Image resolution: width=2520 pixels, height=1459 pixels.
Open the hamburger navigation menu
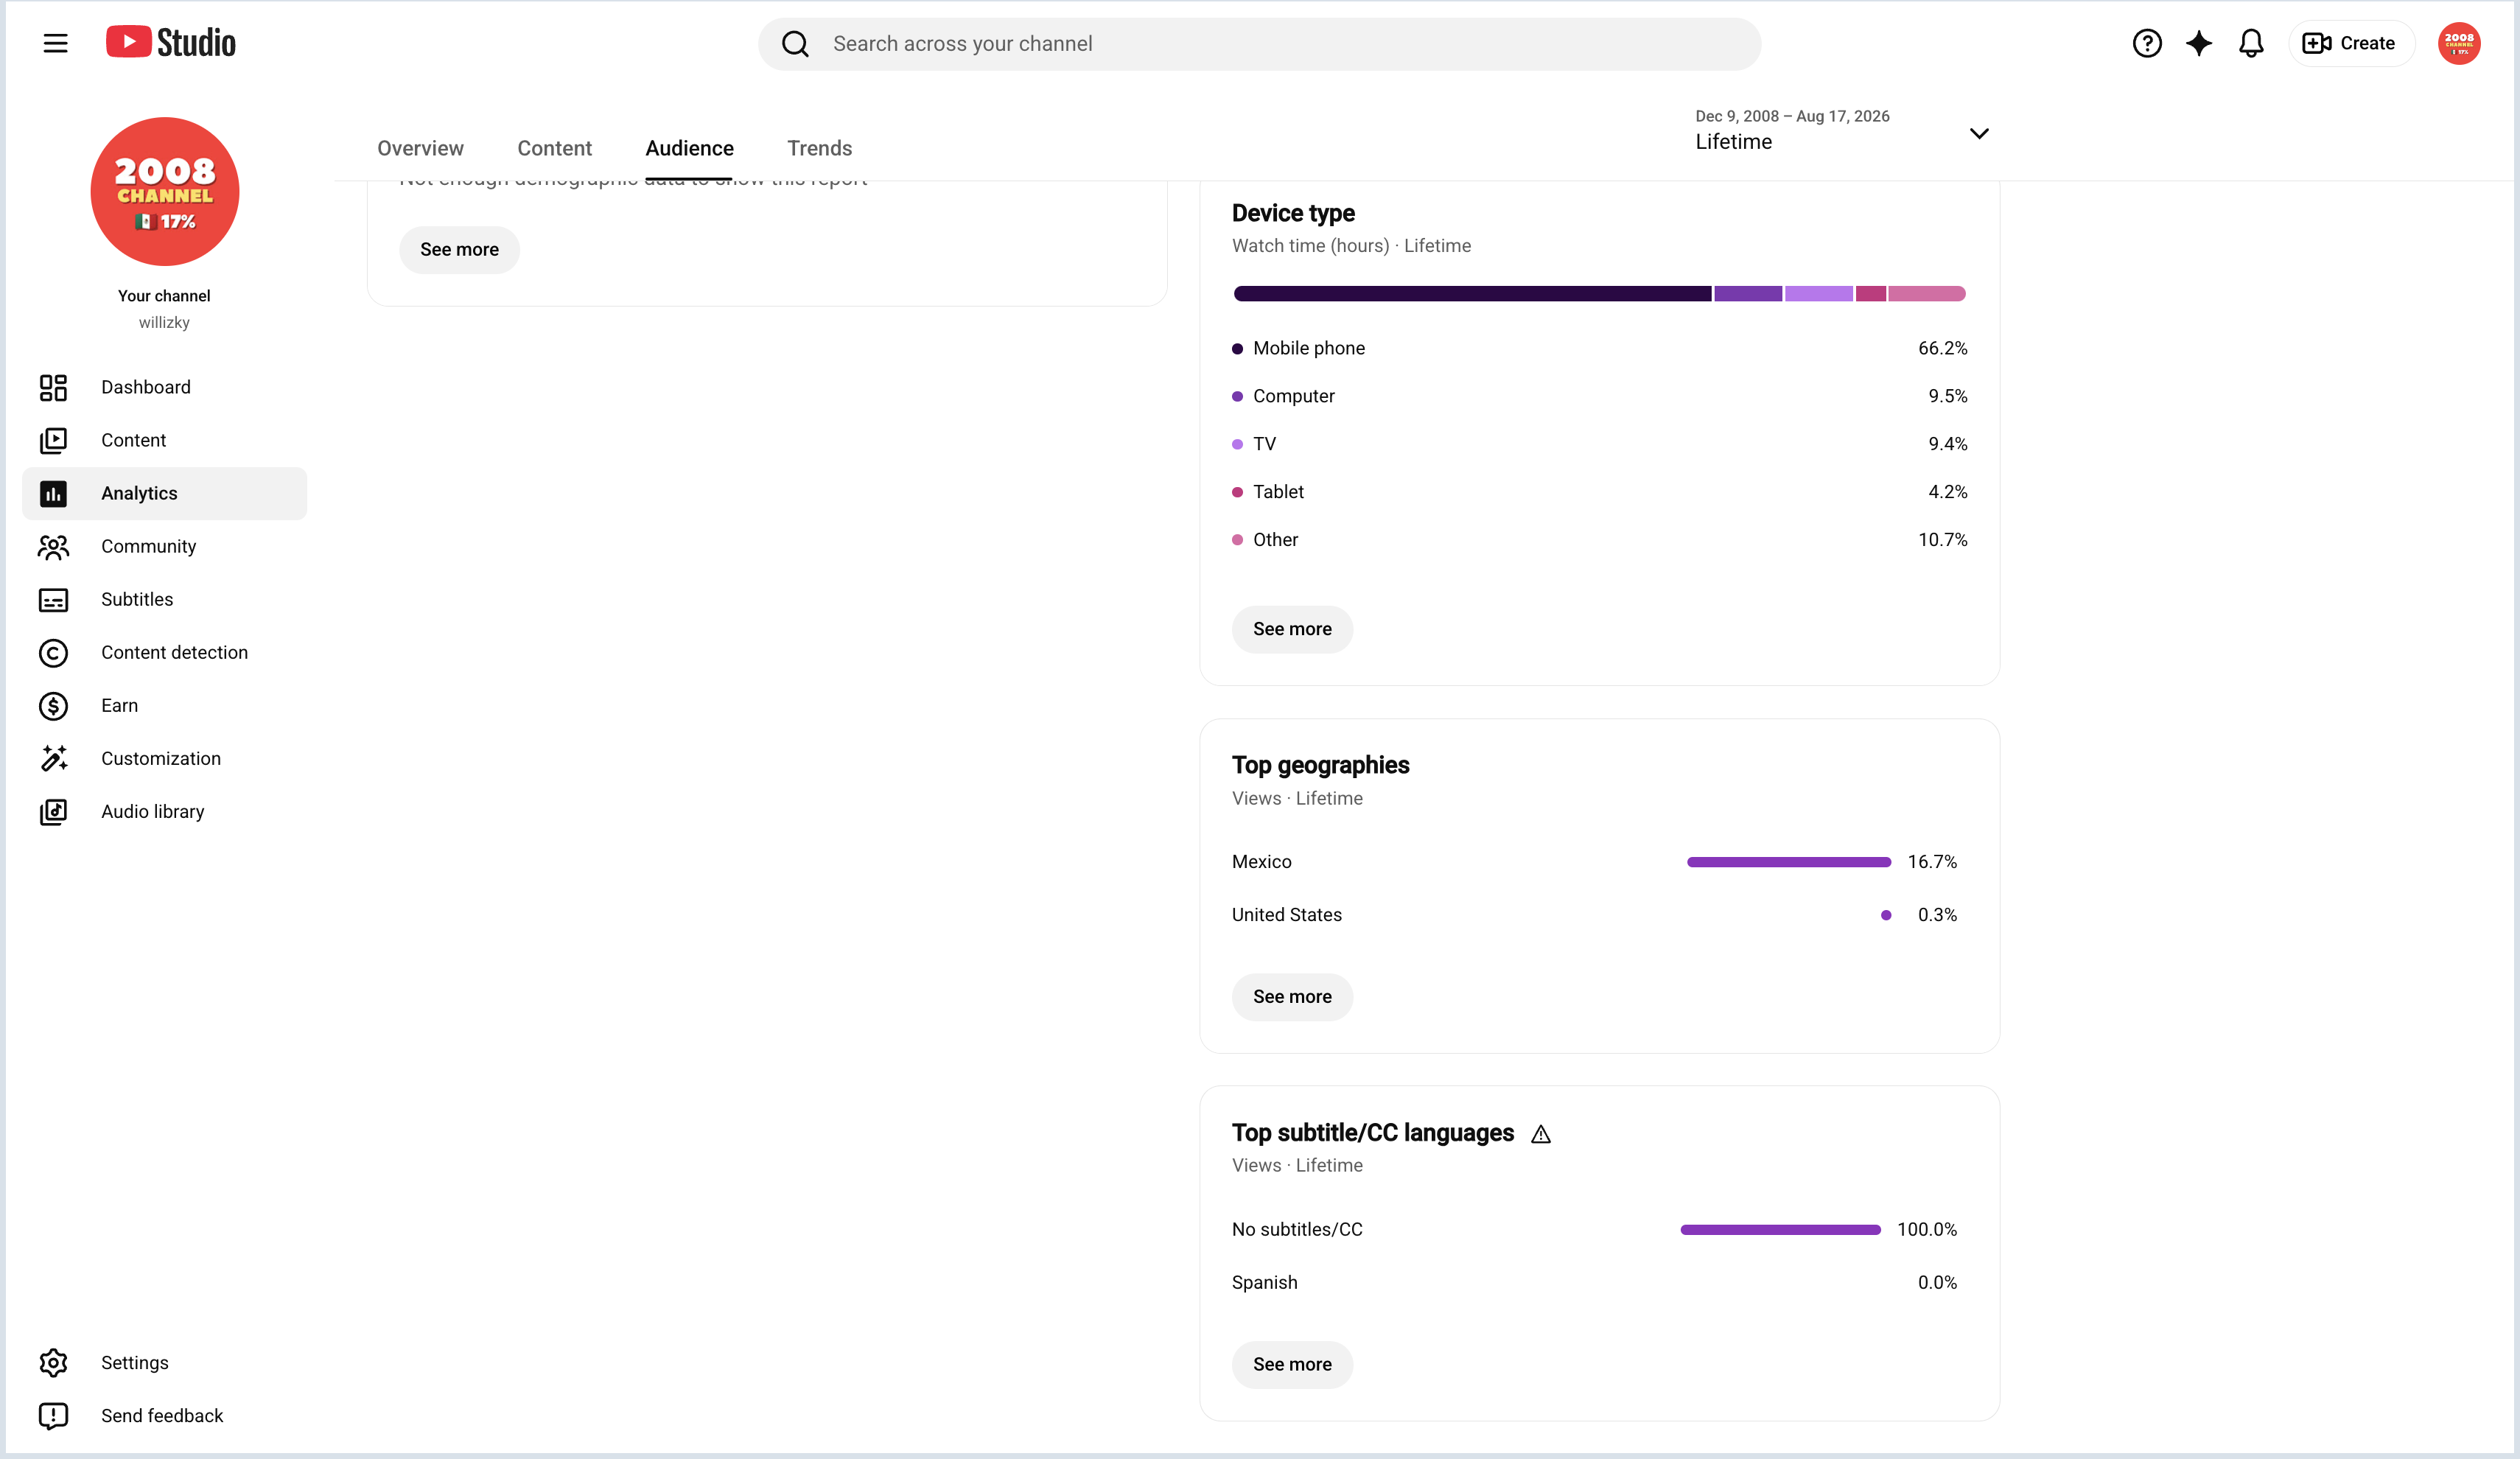(55, 43)
